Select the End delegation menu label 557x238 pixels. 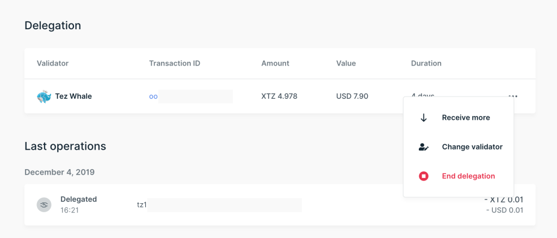coord(468,176)
